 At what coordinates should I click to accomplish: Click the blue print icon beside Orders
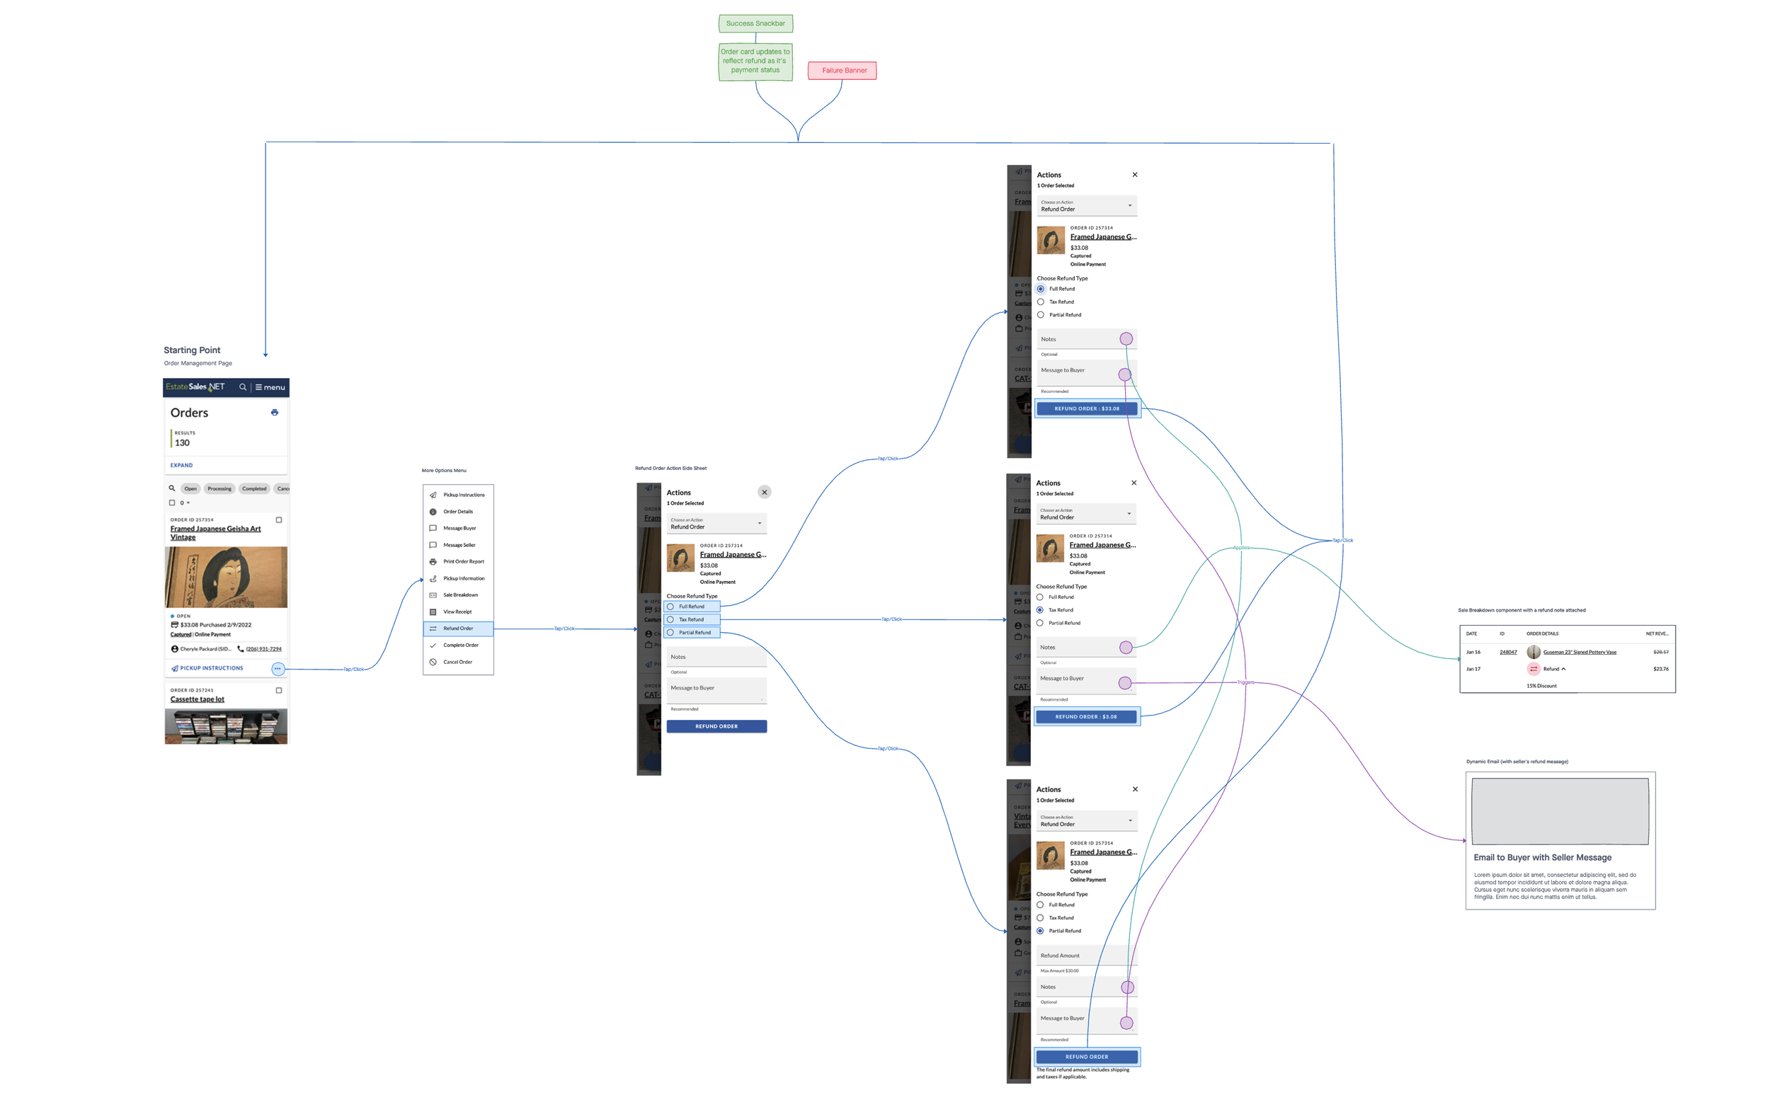(275, 413)
